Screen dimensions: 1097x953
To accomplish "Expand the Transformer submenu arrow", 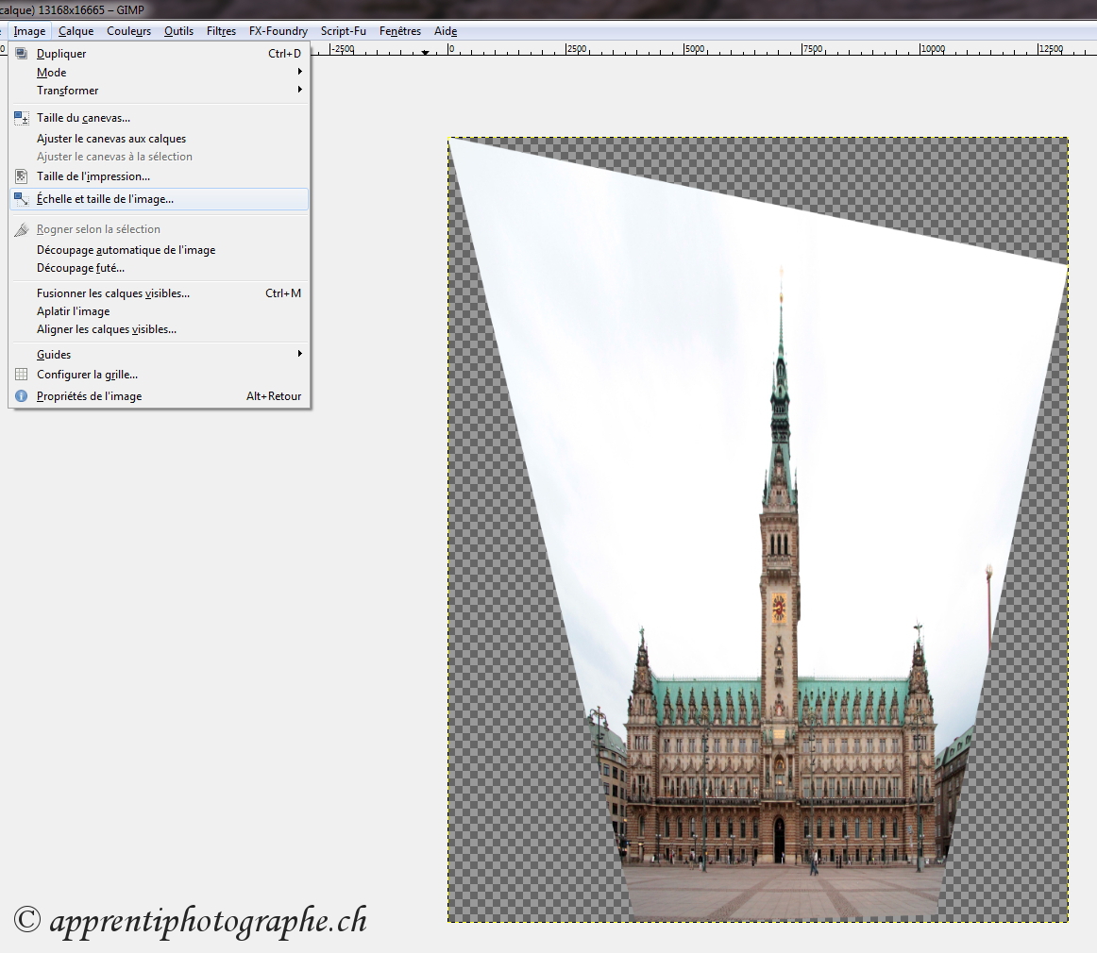I will (x=300, y=90).
